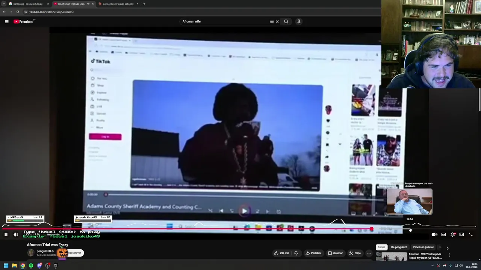The height and width of the screenshot is (270, 481).
Task: Open the tab search dropdown arrow
Action: coord(3,4)
